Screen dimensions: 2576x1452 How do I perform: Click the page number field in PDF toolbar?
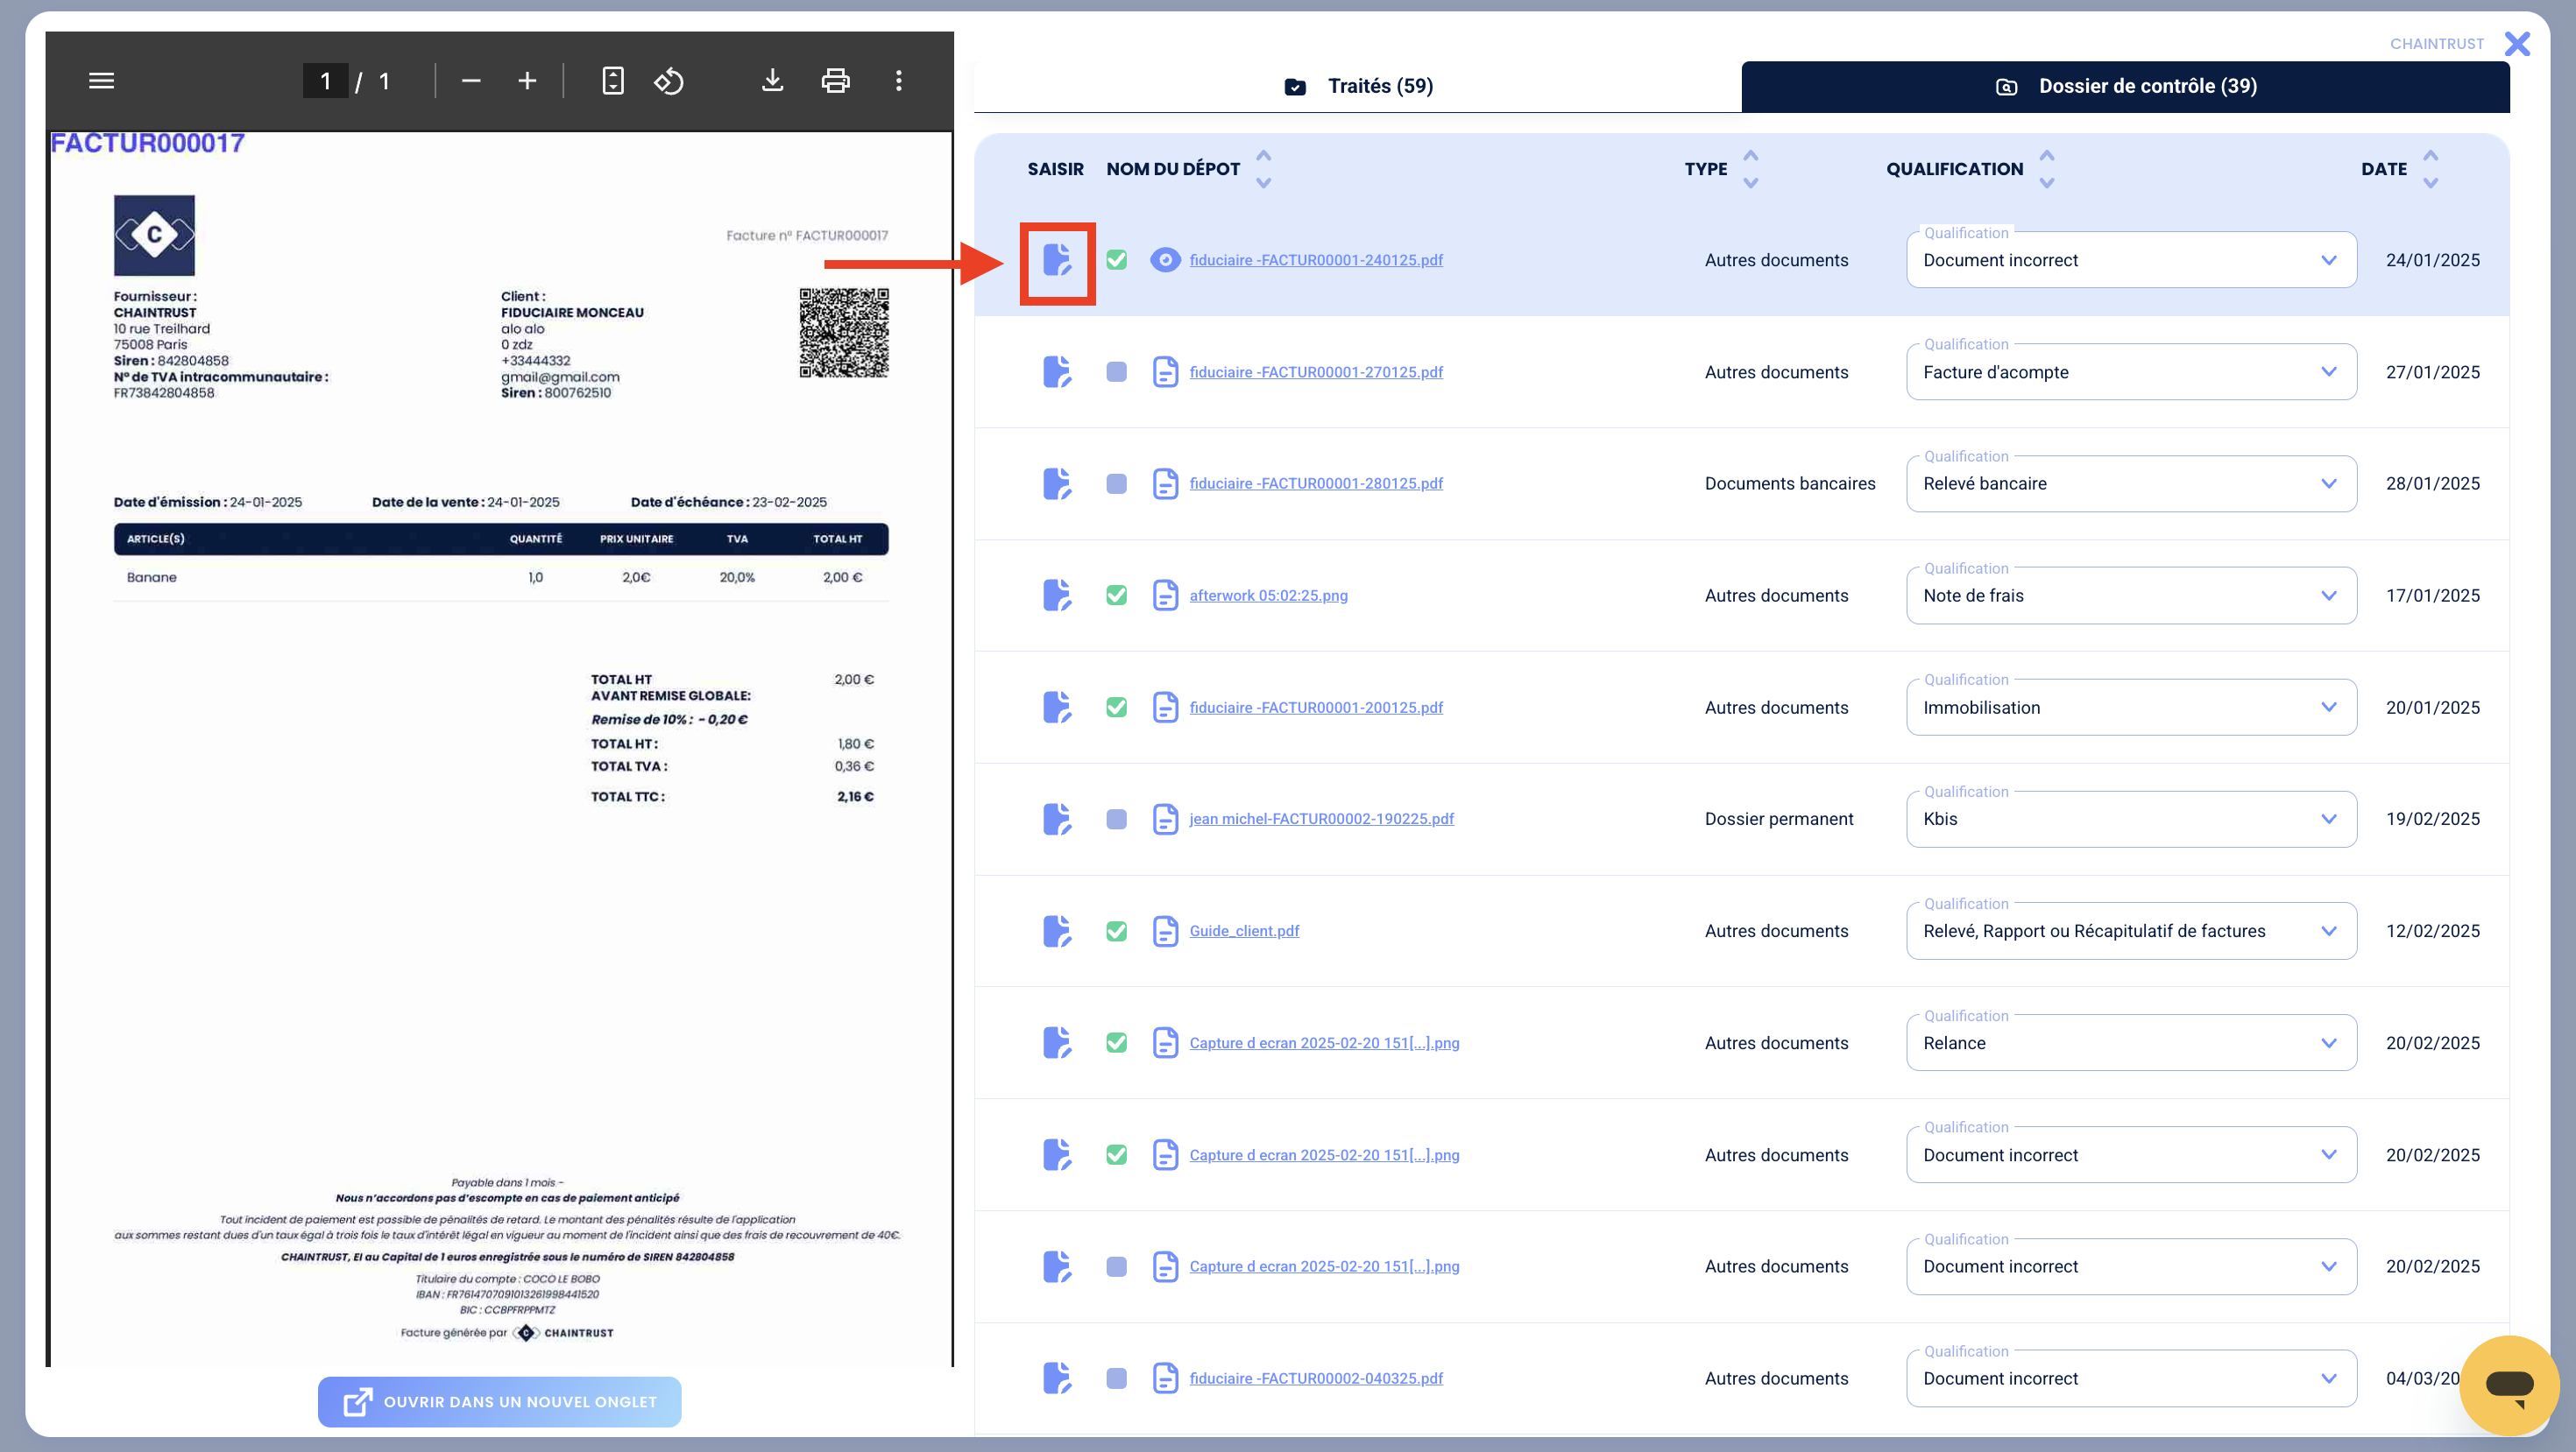[325, 81]
